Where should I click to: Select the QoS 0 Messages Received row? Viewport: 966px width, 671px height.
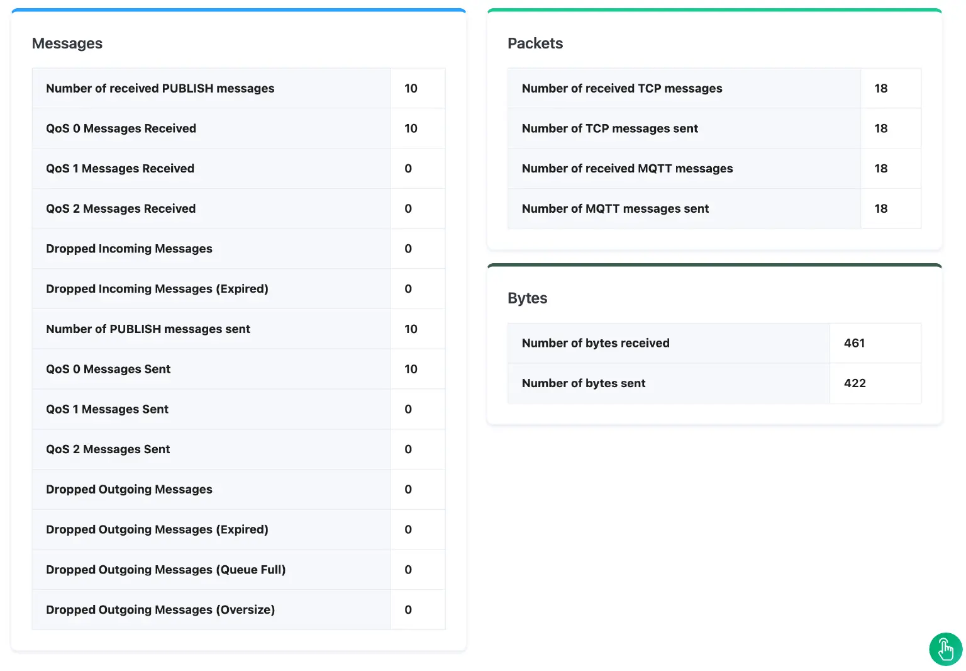click(211, 128)
